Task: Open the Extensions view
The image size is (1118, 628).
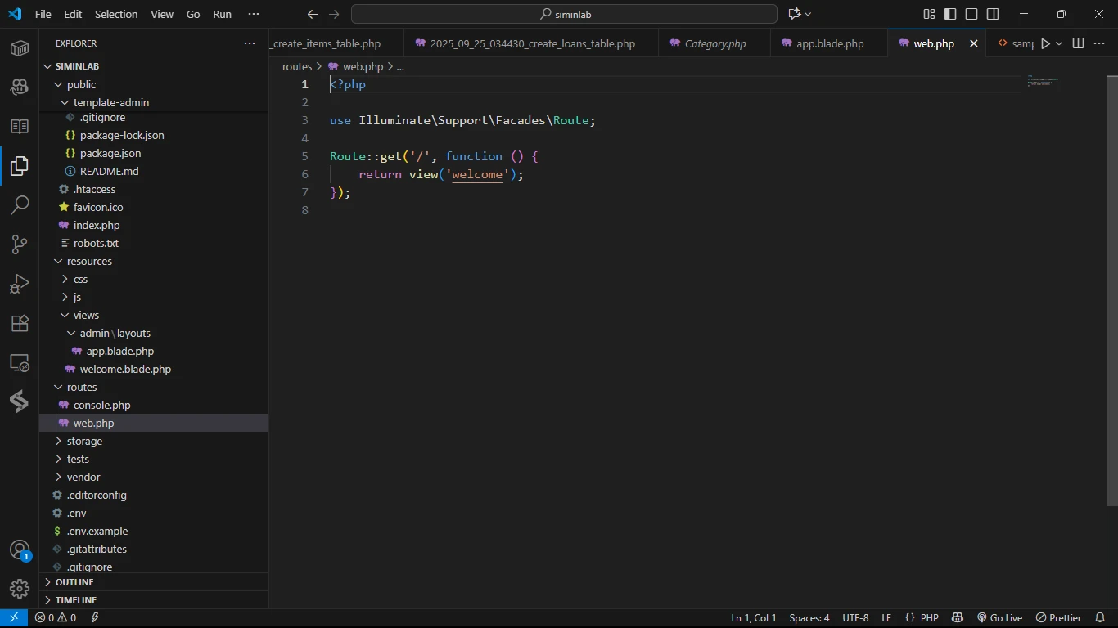Action: (x=20, y=323)
